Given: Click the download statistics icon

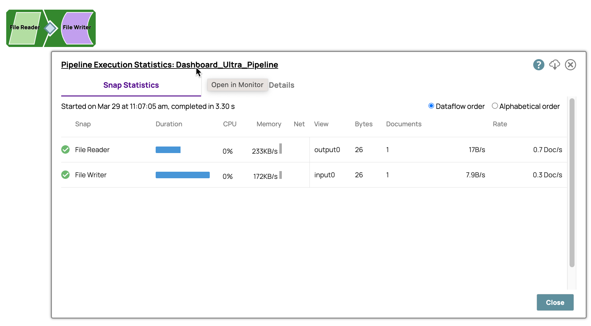Looking at the screenshot, I should pos(555,65).
